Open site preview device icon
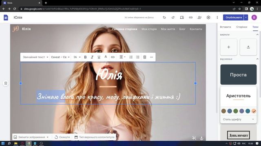This screenshot has width=261, height=146. pyautogui.click(x=182, y=17)
